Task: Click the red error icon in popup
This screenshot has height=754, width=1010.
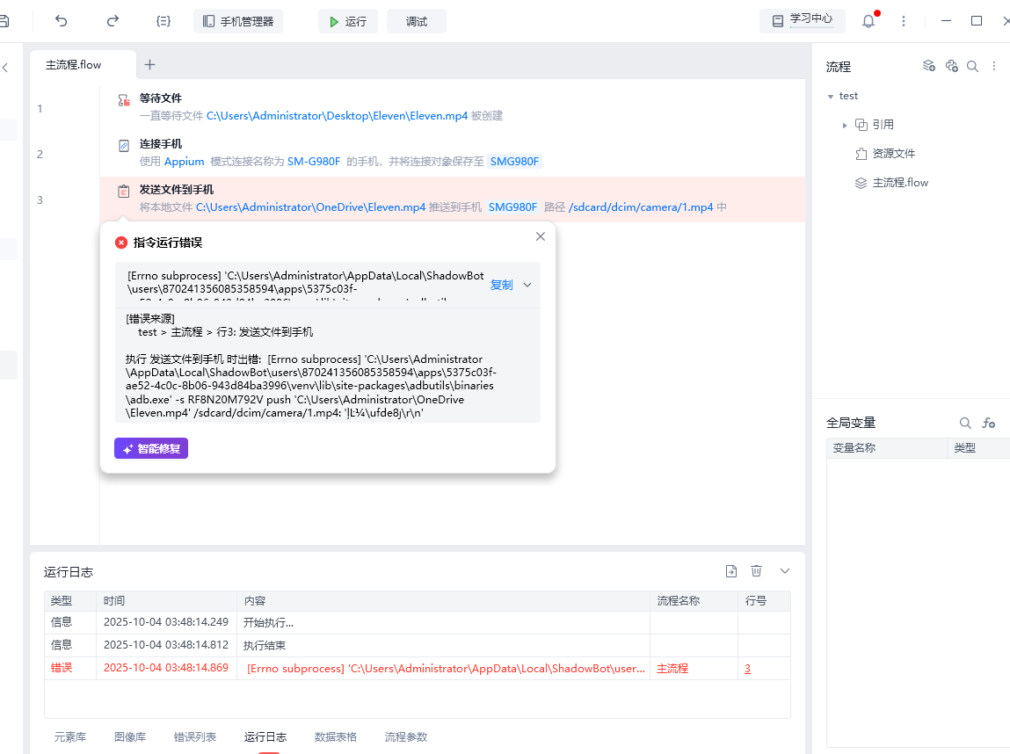Action: tap(121, 243)
